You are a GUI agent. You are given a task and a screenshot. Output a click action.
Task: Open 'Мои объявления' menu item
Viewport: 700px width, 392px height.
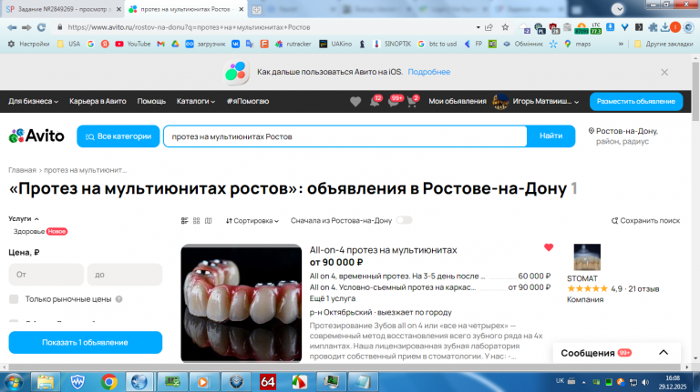click(458, 102)
